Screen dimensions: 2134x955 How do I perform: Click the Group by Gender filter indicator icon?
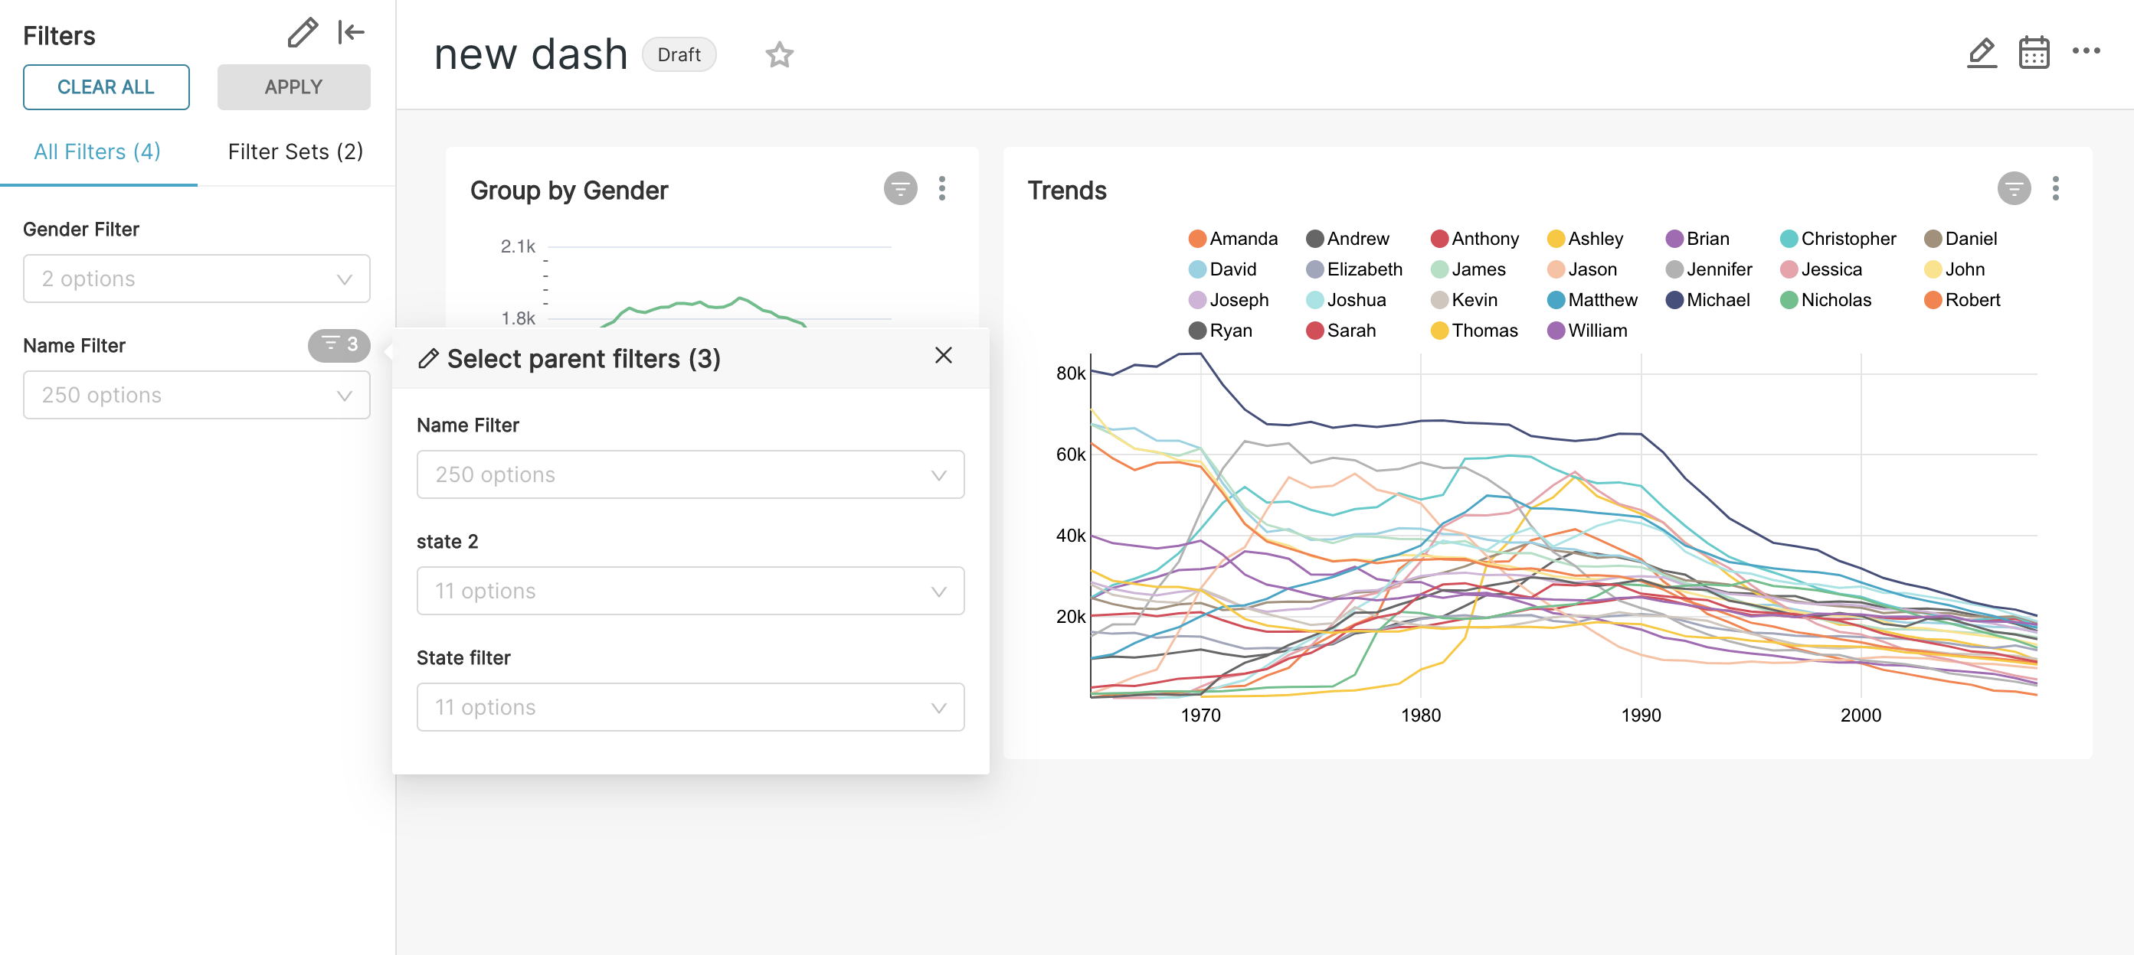point(901,189)
